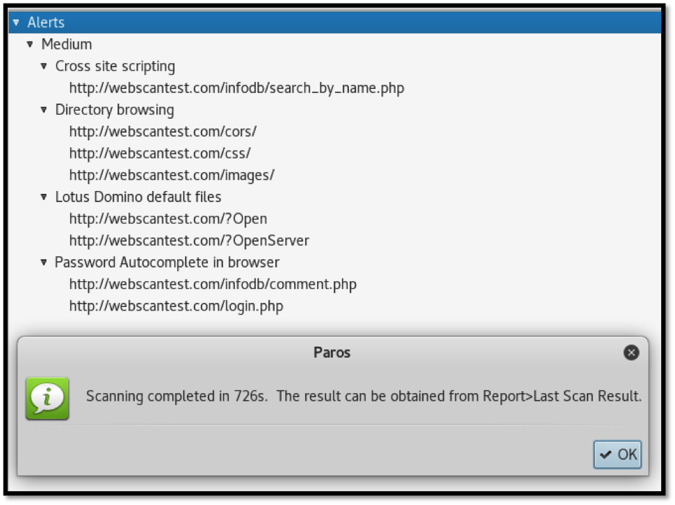Viewport: 675px width, 505px height.
Task: Select the ?OpenServer alert URL
Action: (x=189, y=241)
